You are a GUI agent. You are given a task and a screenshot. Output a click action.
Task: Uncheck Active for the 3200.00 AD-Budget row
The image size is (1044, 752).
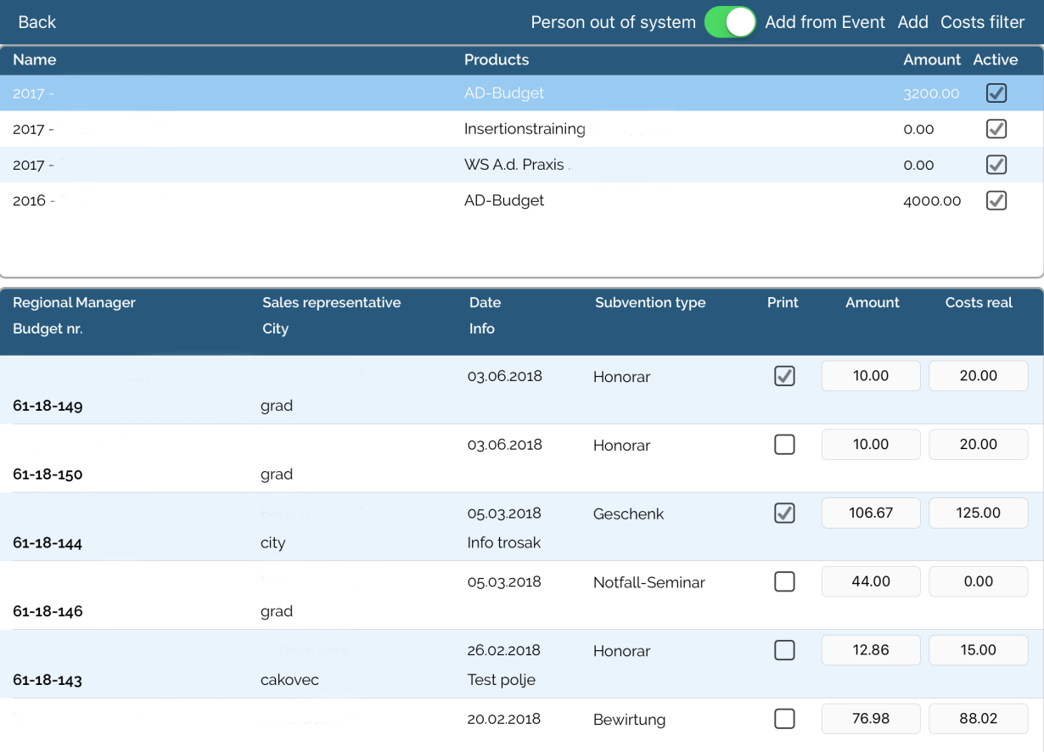(996, 93)
